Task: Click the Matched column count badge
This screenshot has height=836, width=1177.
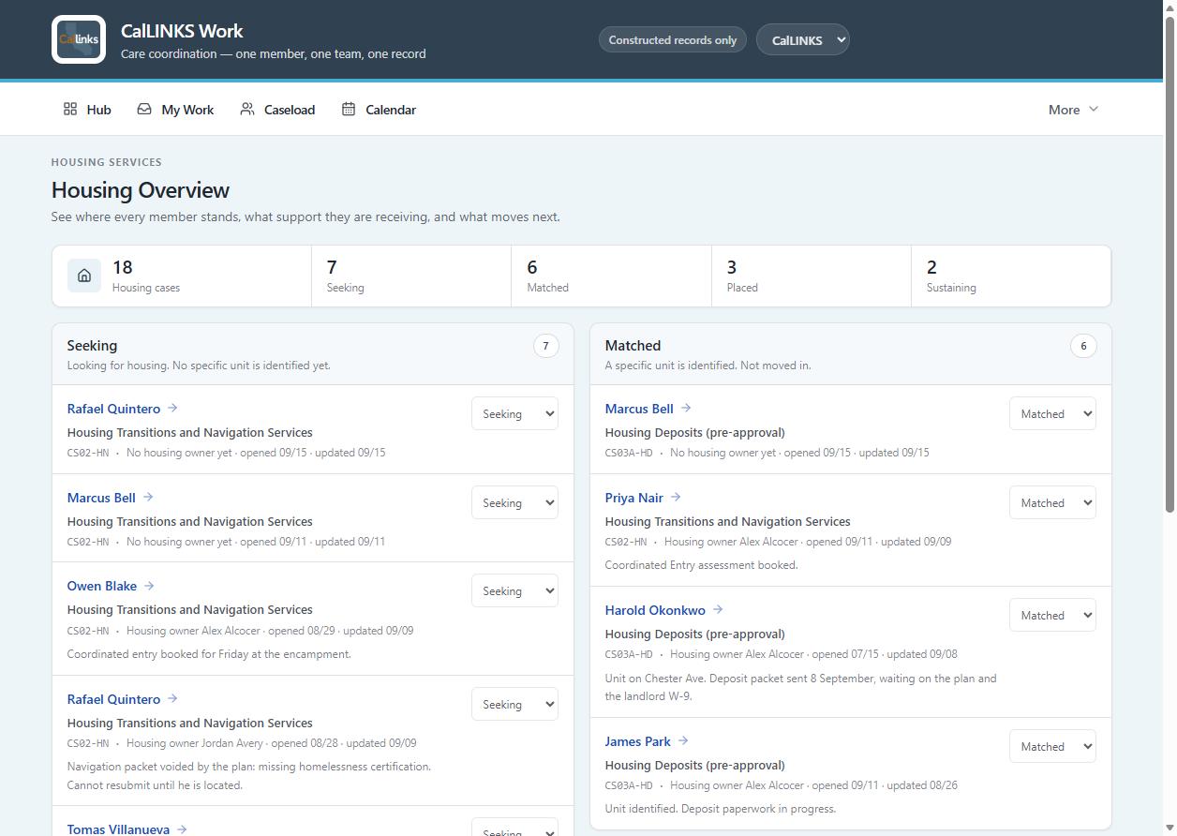Action: tap(1083, 346)
